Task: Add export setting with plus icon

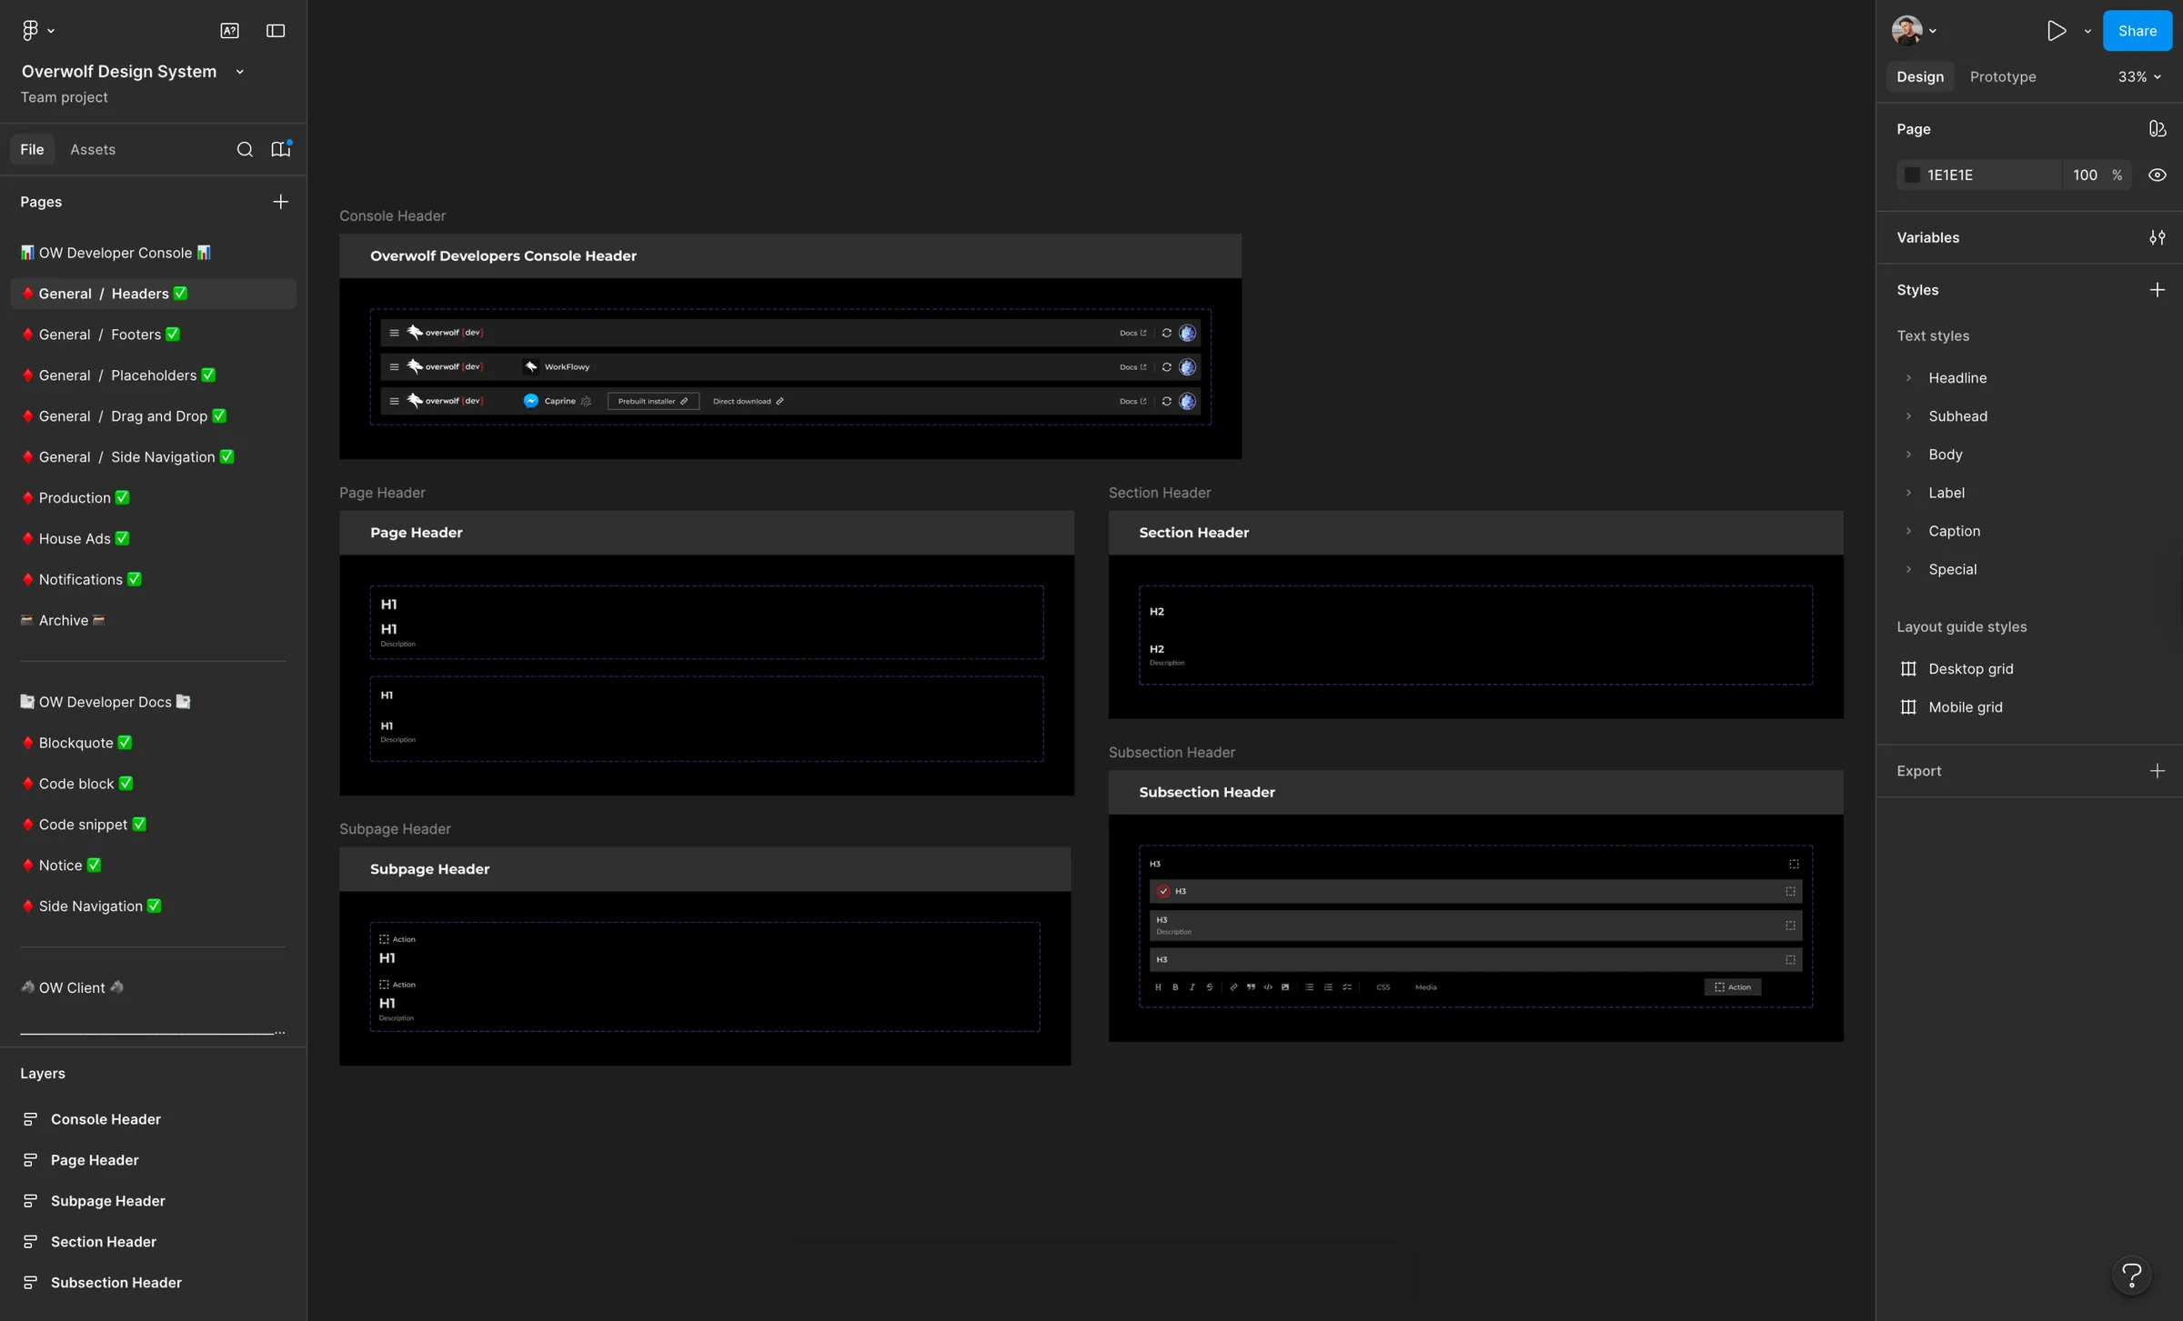Action: (2157, 771)
